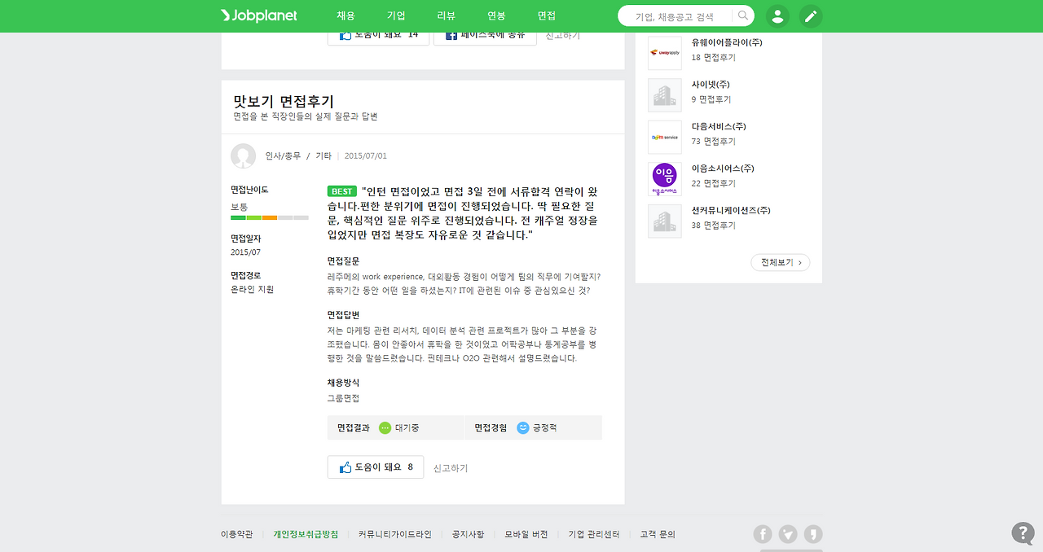
Task: Open 개인정보취급방침 footer link
Action: tap(306, 533)
